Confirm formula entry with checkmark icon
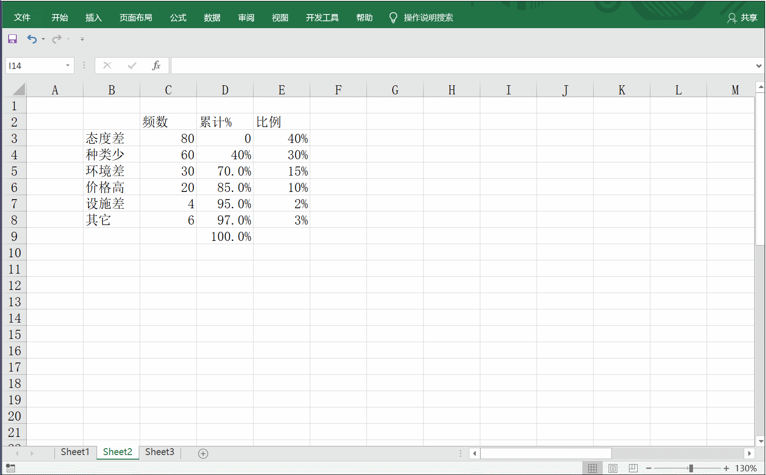The width and height of the screenshot is (766, 475). pos(132,66)
